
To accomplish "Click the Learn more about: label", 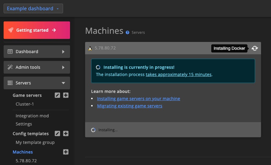I will 111,91.
